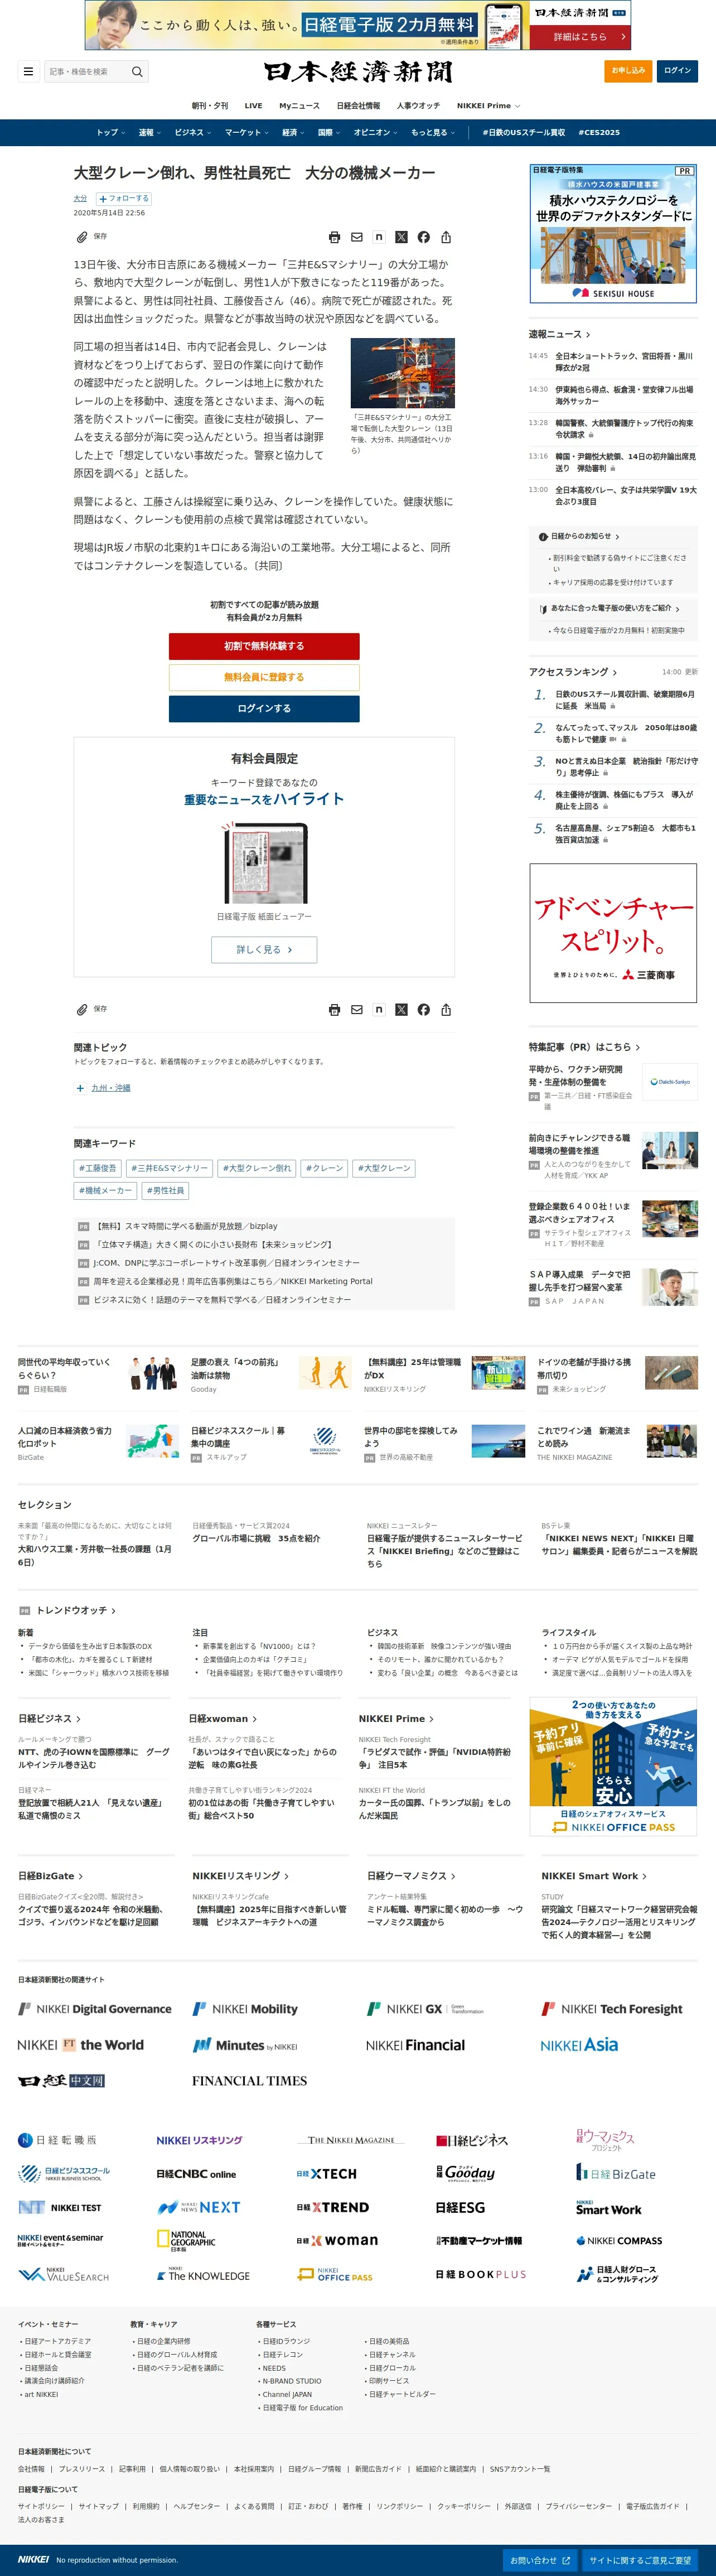The width and height of the screenshot is (716, 2576).
Task: Open the 人事ウオッチ menu item
Action: [x=418, y=106]
